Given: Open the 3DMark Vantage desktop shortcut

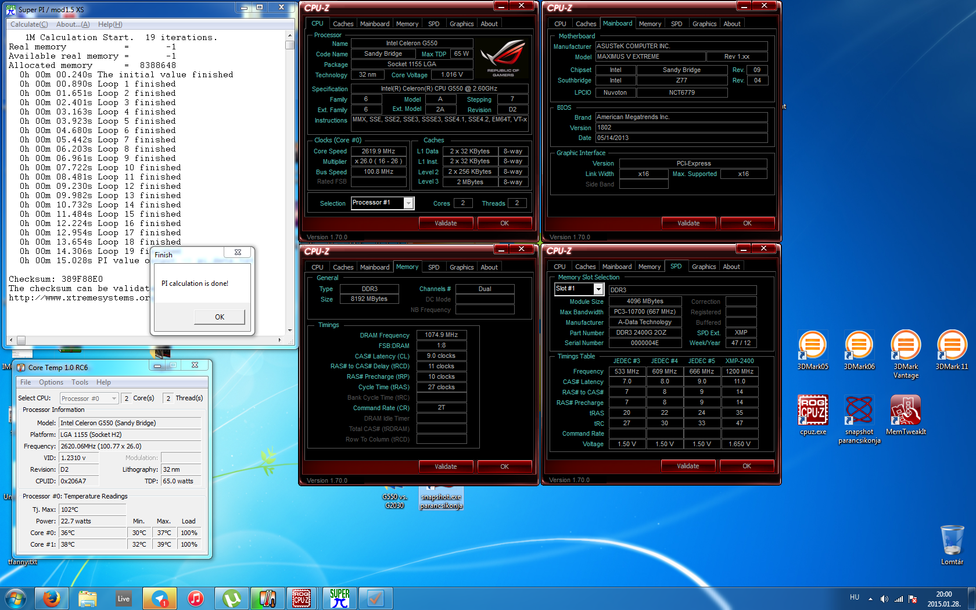Looking at the screenshot, I should tap(905, 354).
